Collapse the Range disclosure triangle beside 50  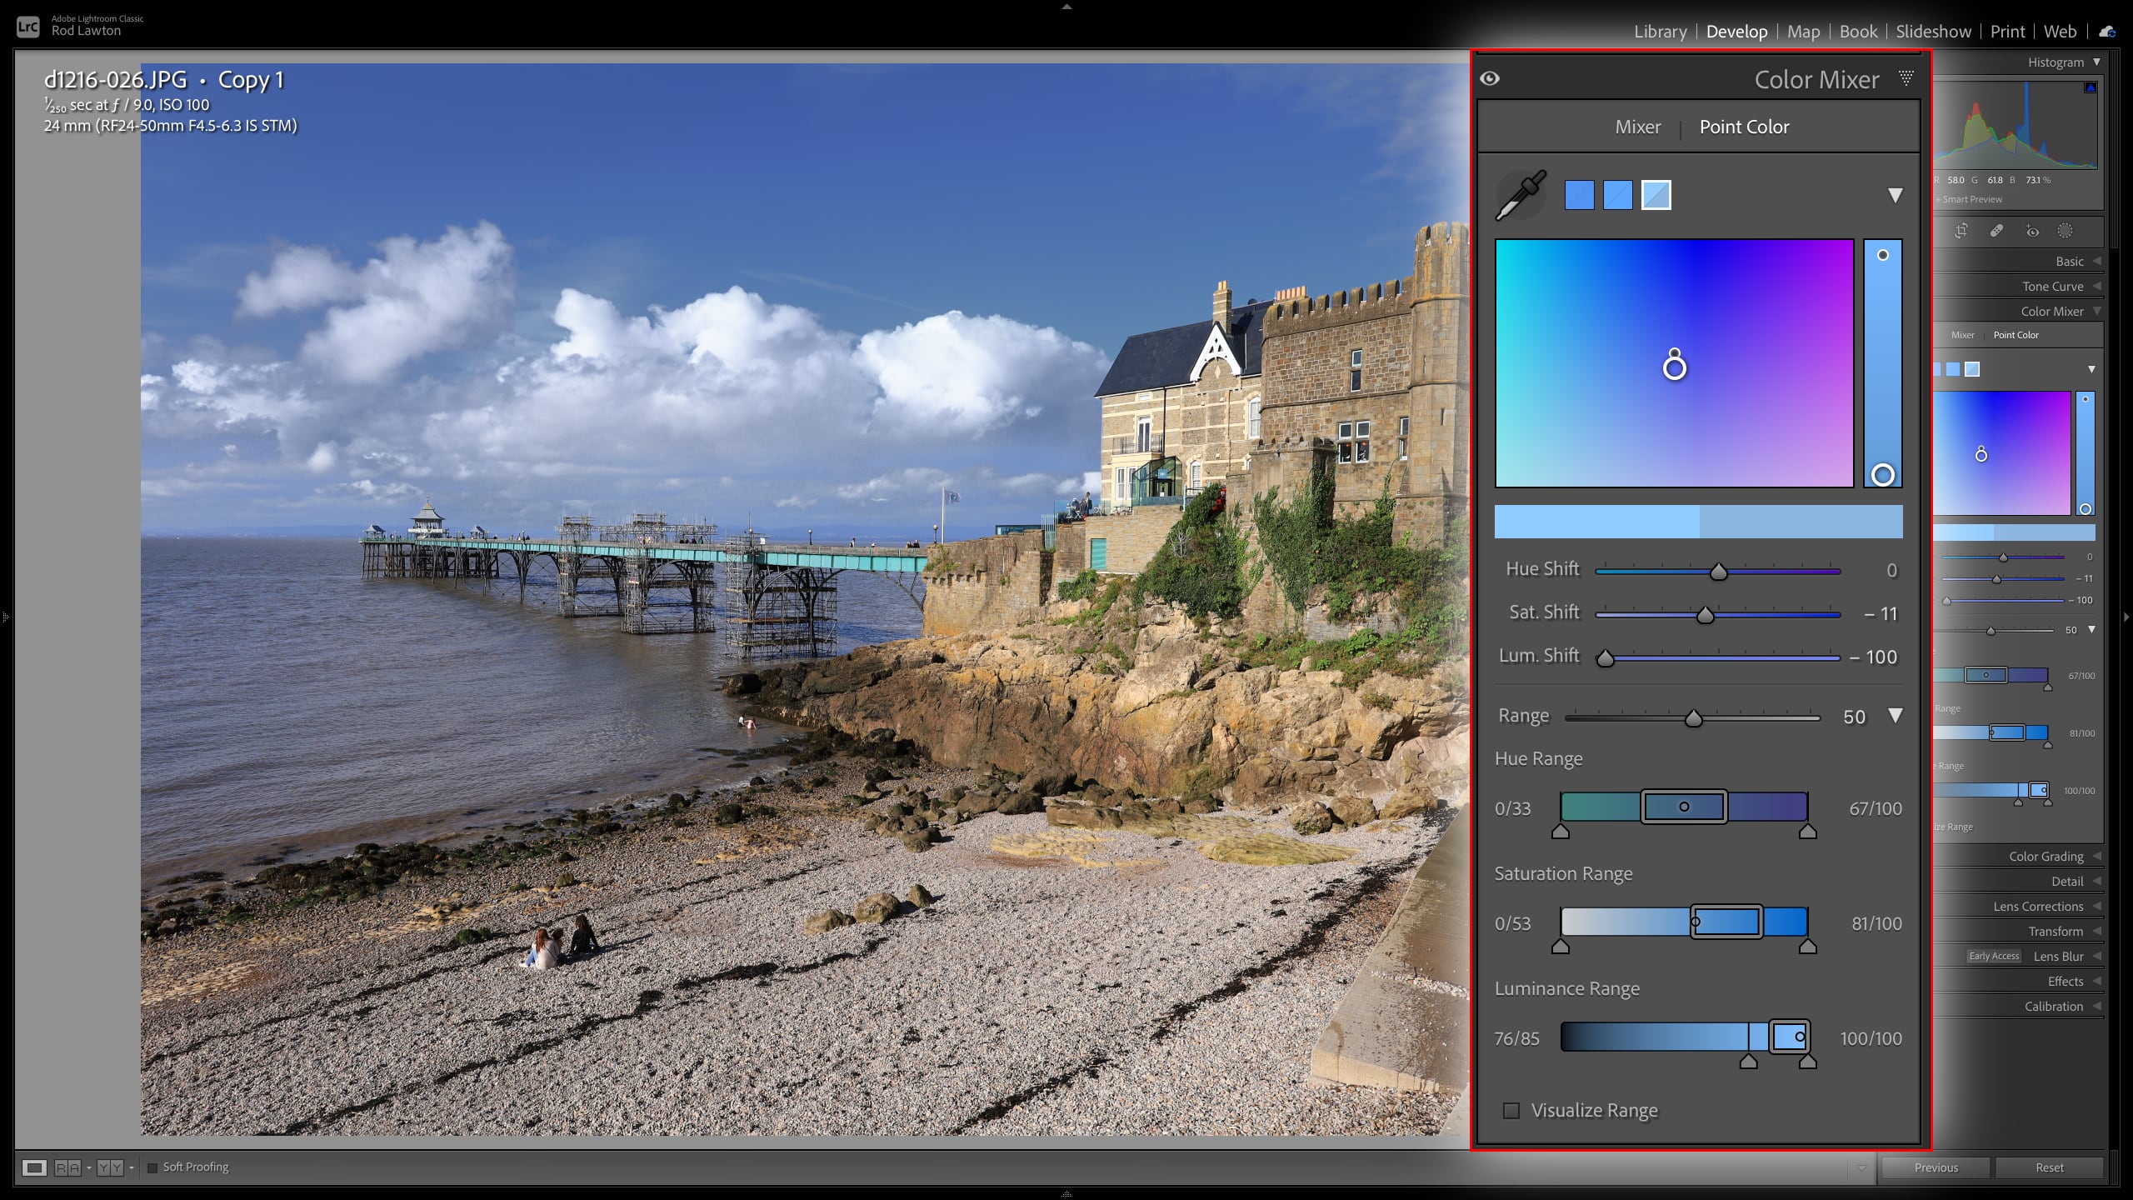(1896, 716)
